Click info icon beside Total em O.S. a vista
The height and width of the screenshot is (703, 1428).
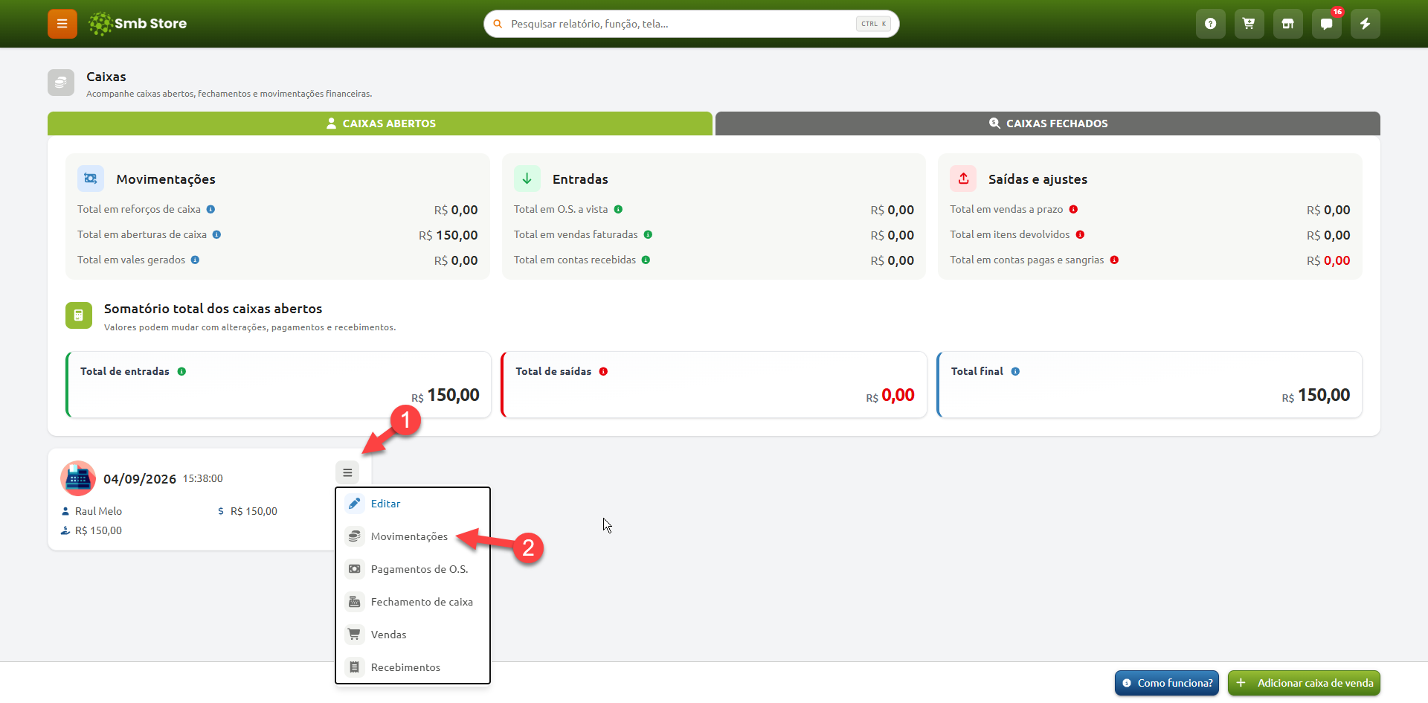coord(619,210)
